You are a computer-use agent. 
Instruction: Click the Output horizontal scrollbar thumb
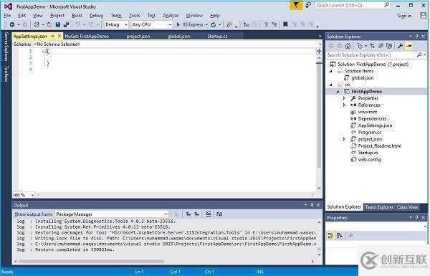point(91,262)
